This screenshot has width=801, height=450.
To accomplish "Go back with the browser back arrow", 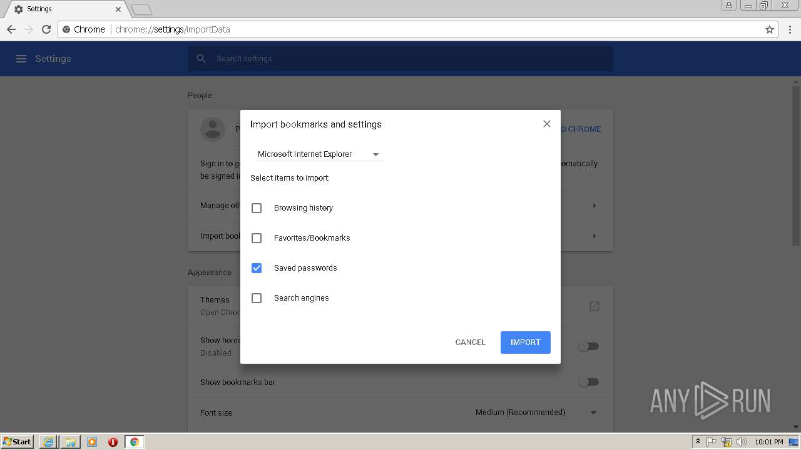I will point(11,29).
